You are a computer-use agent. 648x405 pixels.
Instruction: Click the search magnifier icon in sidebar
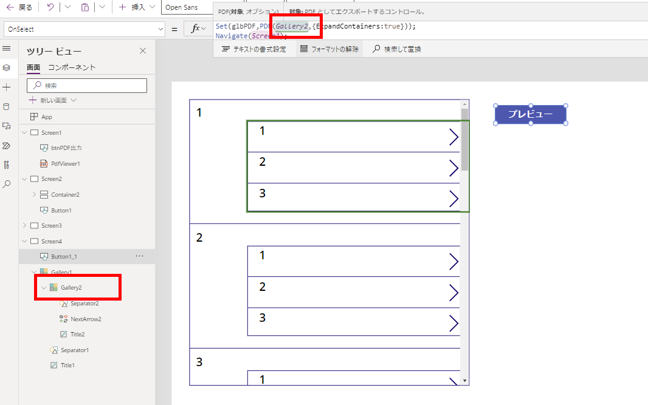[x=7, y=184]
